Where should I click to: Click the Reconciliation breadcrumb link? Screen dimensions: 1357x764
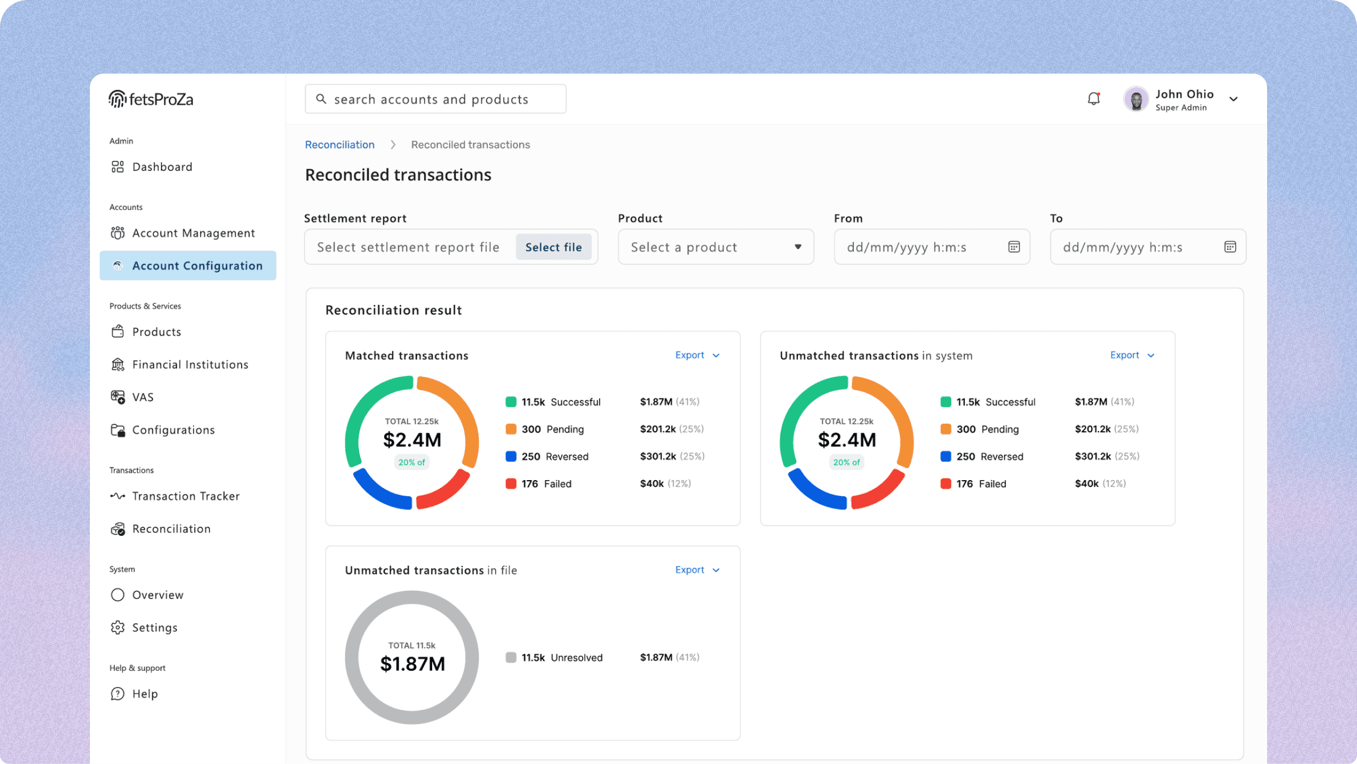click(x=340, y=144)
